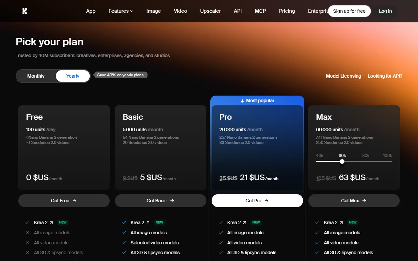Click checkmark beside Selected video models in Basic

coord(124,243)
